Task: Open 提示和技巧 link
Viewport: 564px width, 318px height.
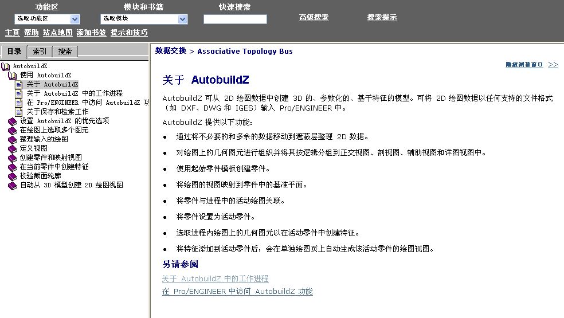Action: click(129, 33)
